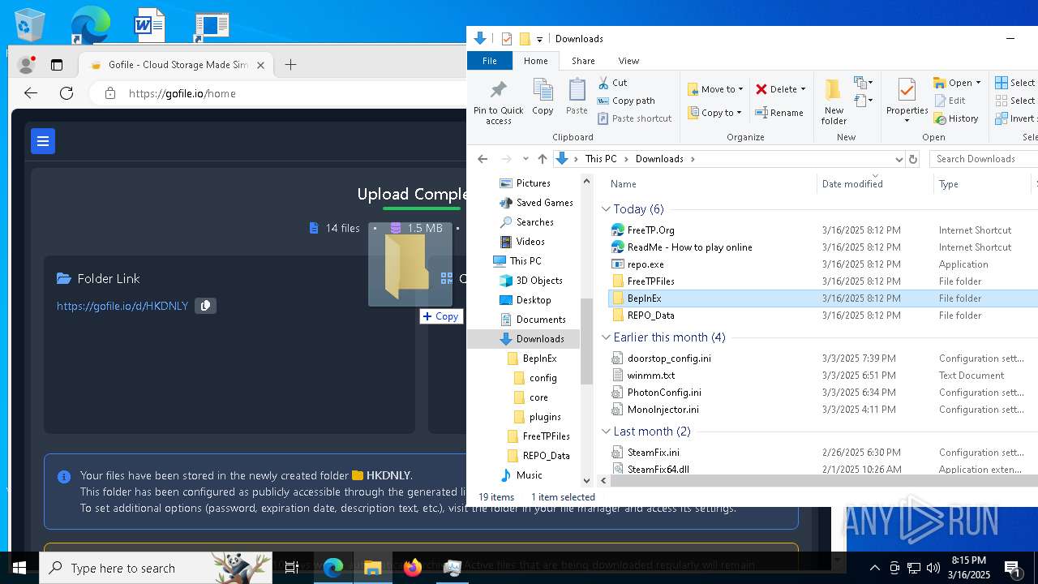Viewport: 1038px width, 584px height.
Task: Select the plugins folder in tree
Action: [x=544, y=417]
